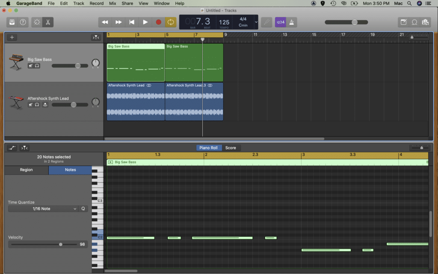The width and height of the screenshot is (438, 274).
Task: Adjust master volume slider
Action: [355, 22]
